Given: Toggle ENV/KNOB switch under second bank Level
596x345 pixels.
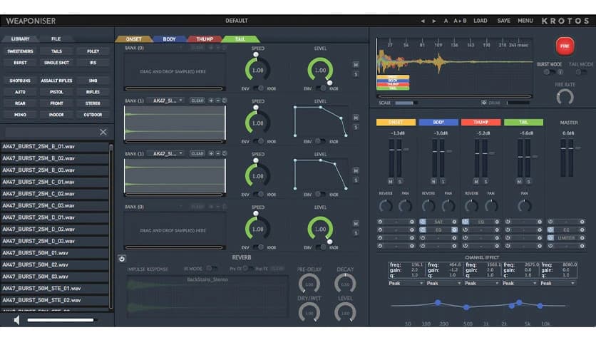Looking at the screenshot, I should (322, 141).
